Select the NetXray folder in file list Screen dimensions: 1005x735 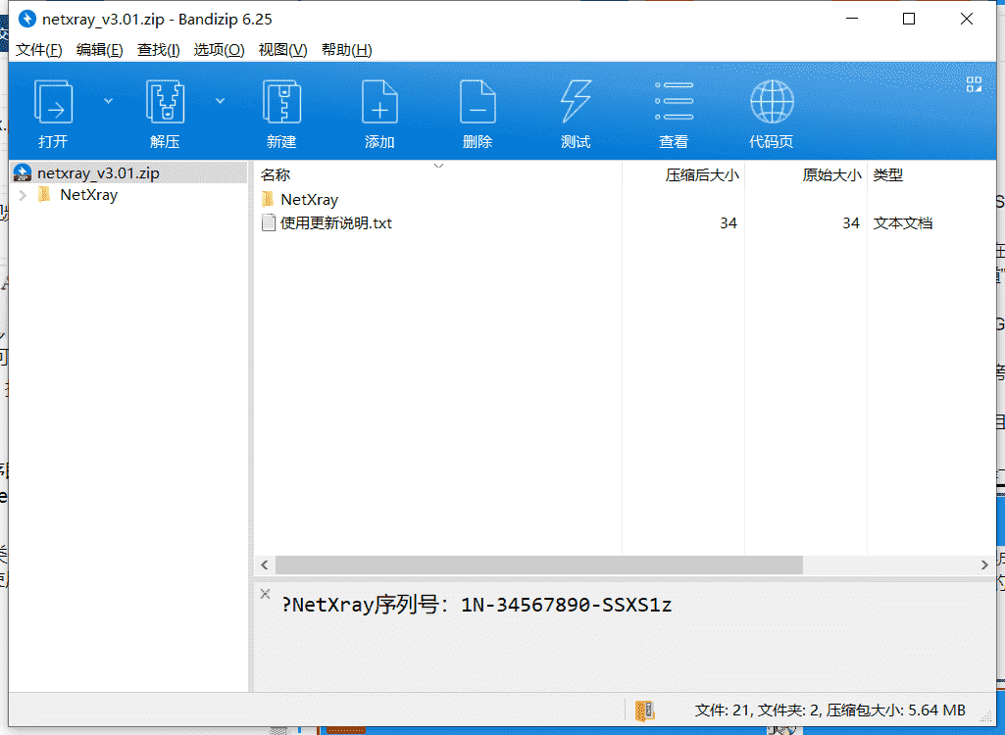coord(309,200)
